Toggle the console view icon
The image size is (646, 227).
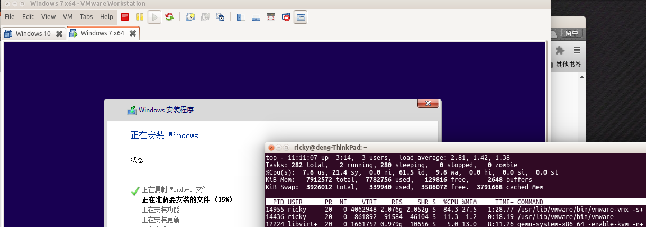(301, 17)
